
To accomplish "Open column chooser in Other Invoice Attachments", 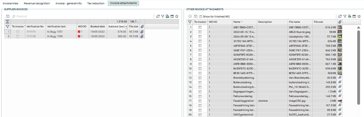I will point(354,16).
